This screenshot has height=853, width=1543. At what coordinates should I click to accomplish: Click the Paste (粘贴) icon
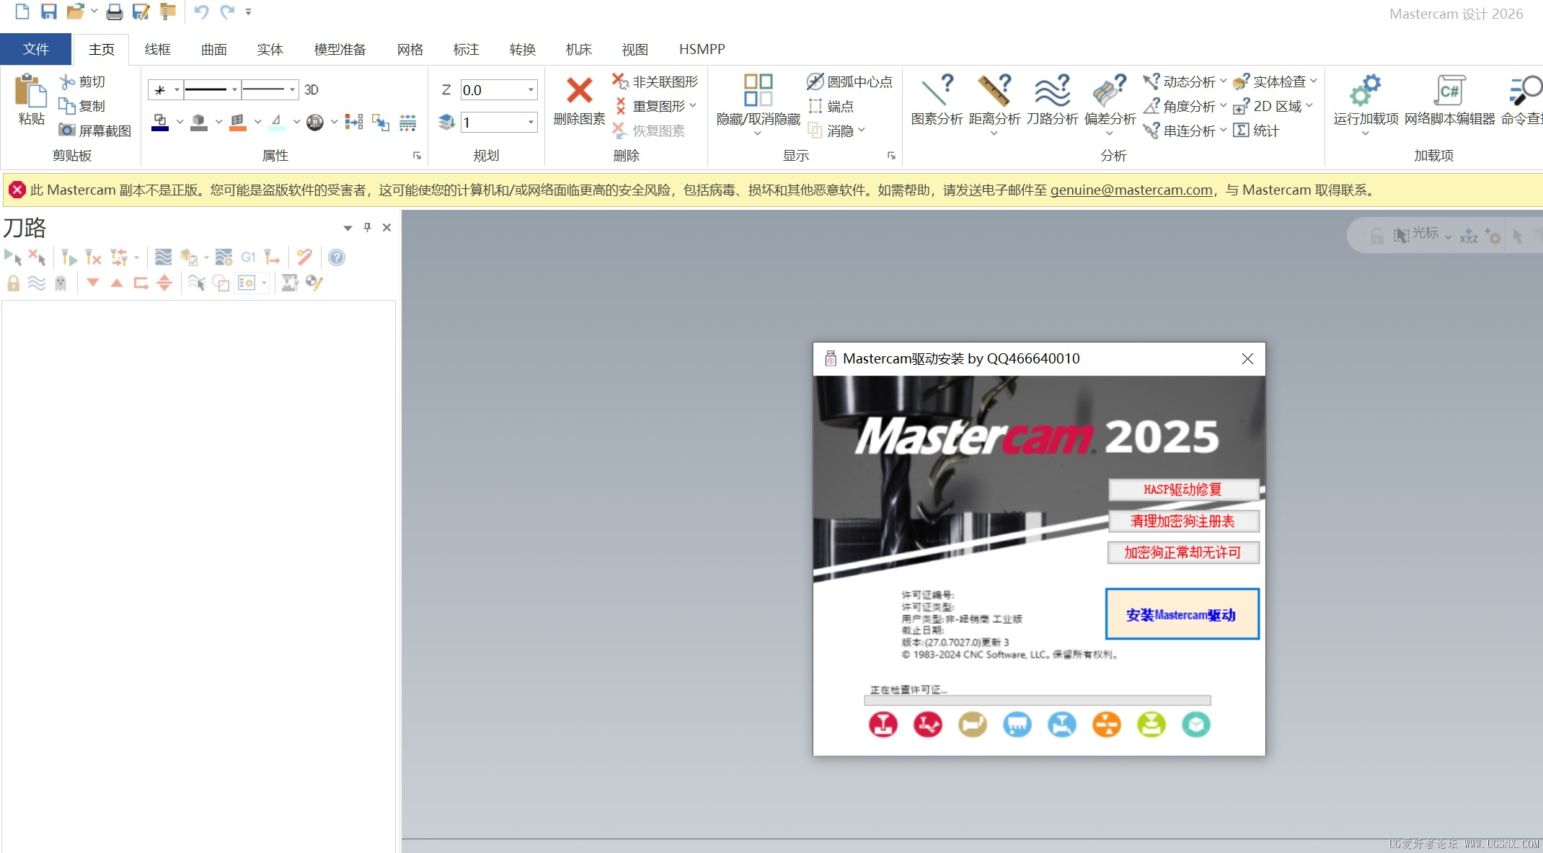31,100
